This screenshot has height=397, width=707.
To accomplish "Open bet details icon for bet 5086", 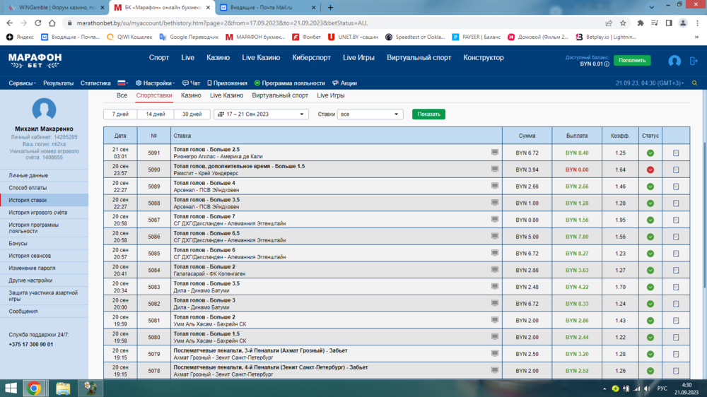I will tap(676, 237).
